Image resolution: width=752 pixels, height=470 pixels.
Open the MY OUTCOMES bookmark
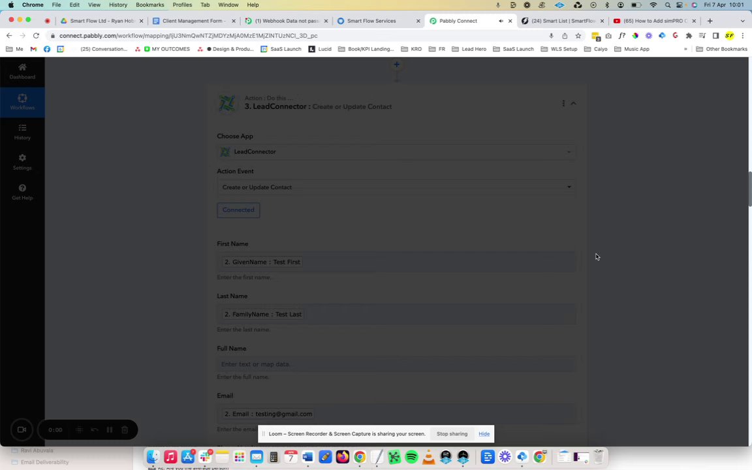click(x=167, y=49)
